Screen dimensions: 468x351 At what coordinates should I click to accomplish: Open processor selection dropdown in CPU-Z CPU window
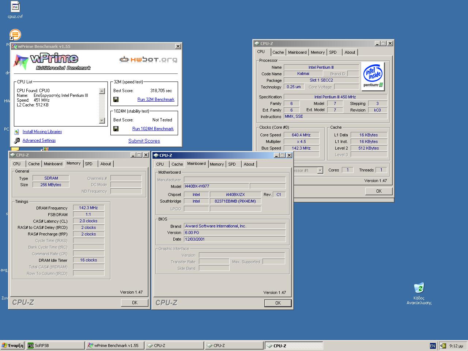(320, 170)
